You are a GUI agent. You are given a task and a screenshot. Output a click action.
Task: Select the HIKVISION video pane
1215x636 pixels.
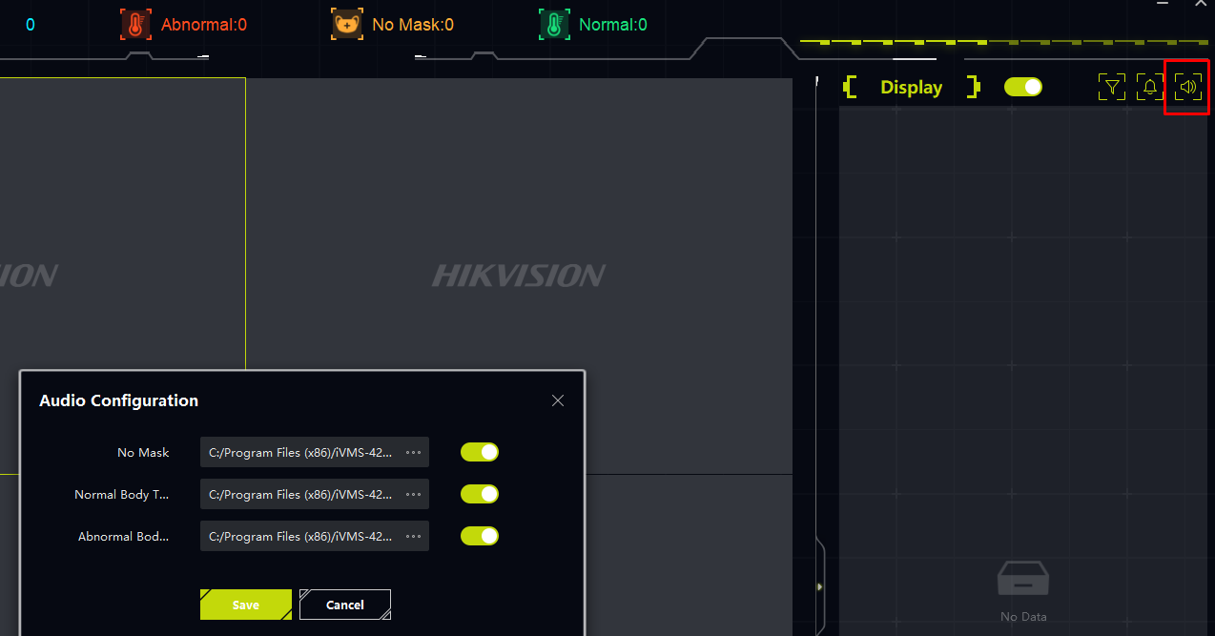(x=519, y=276)
